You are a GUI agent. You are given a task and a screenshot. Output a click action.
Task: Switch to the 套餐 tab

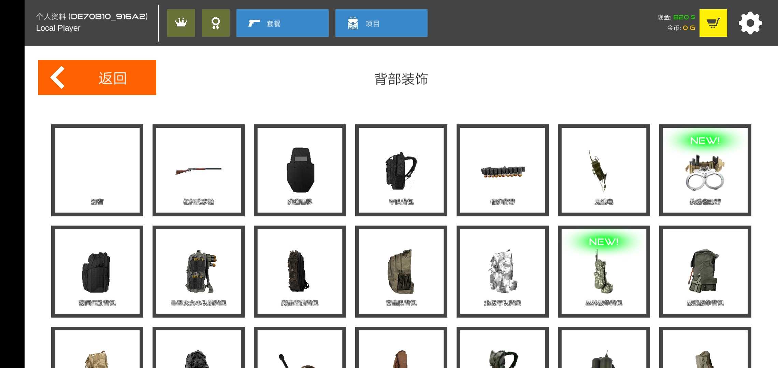(282, 23)
